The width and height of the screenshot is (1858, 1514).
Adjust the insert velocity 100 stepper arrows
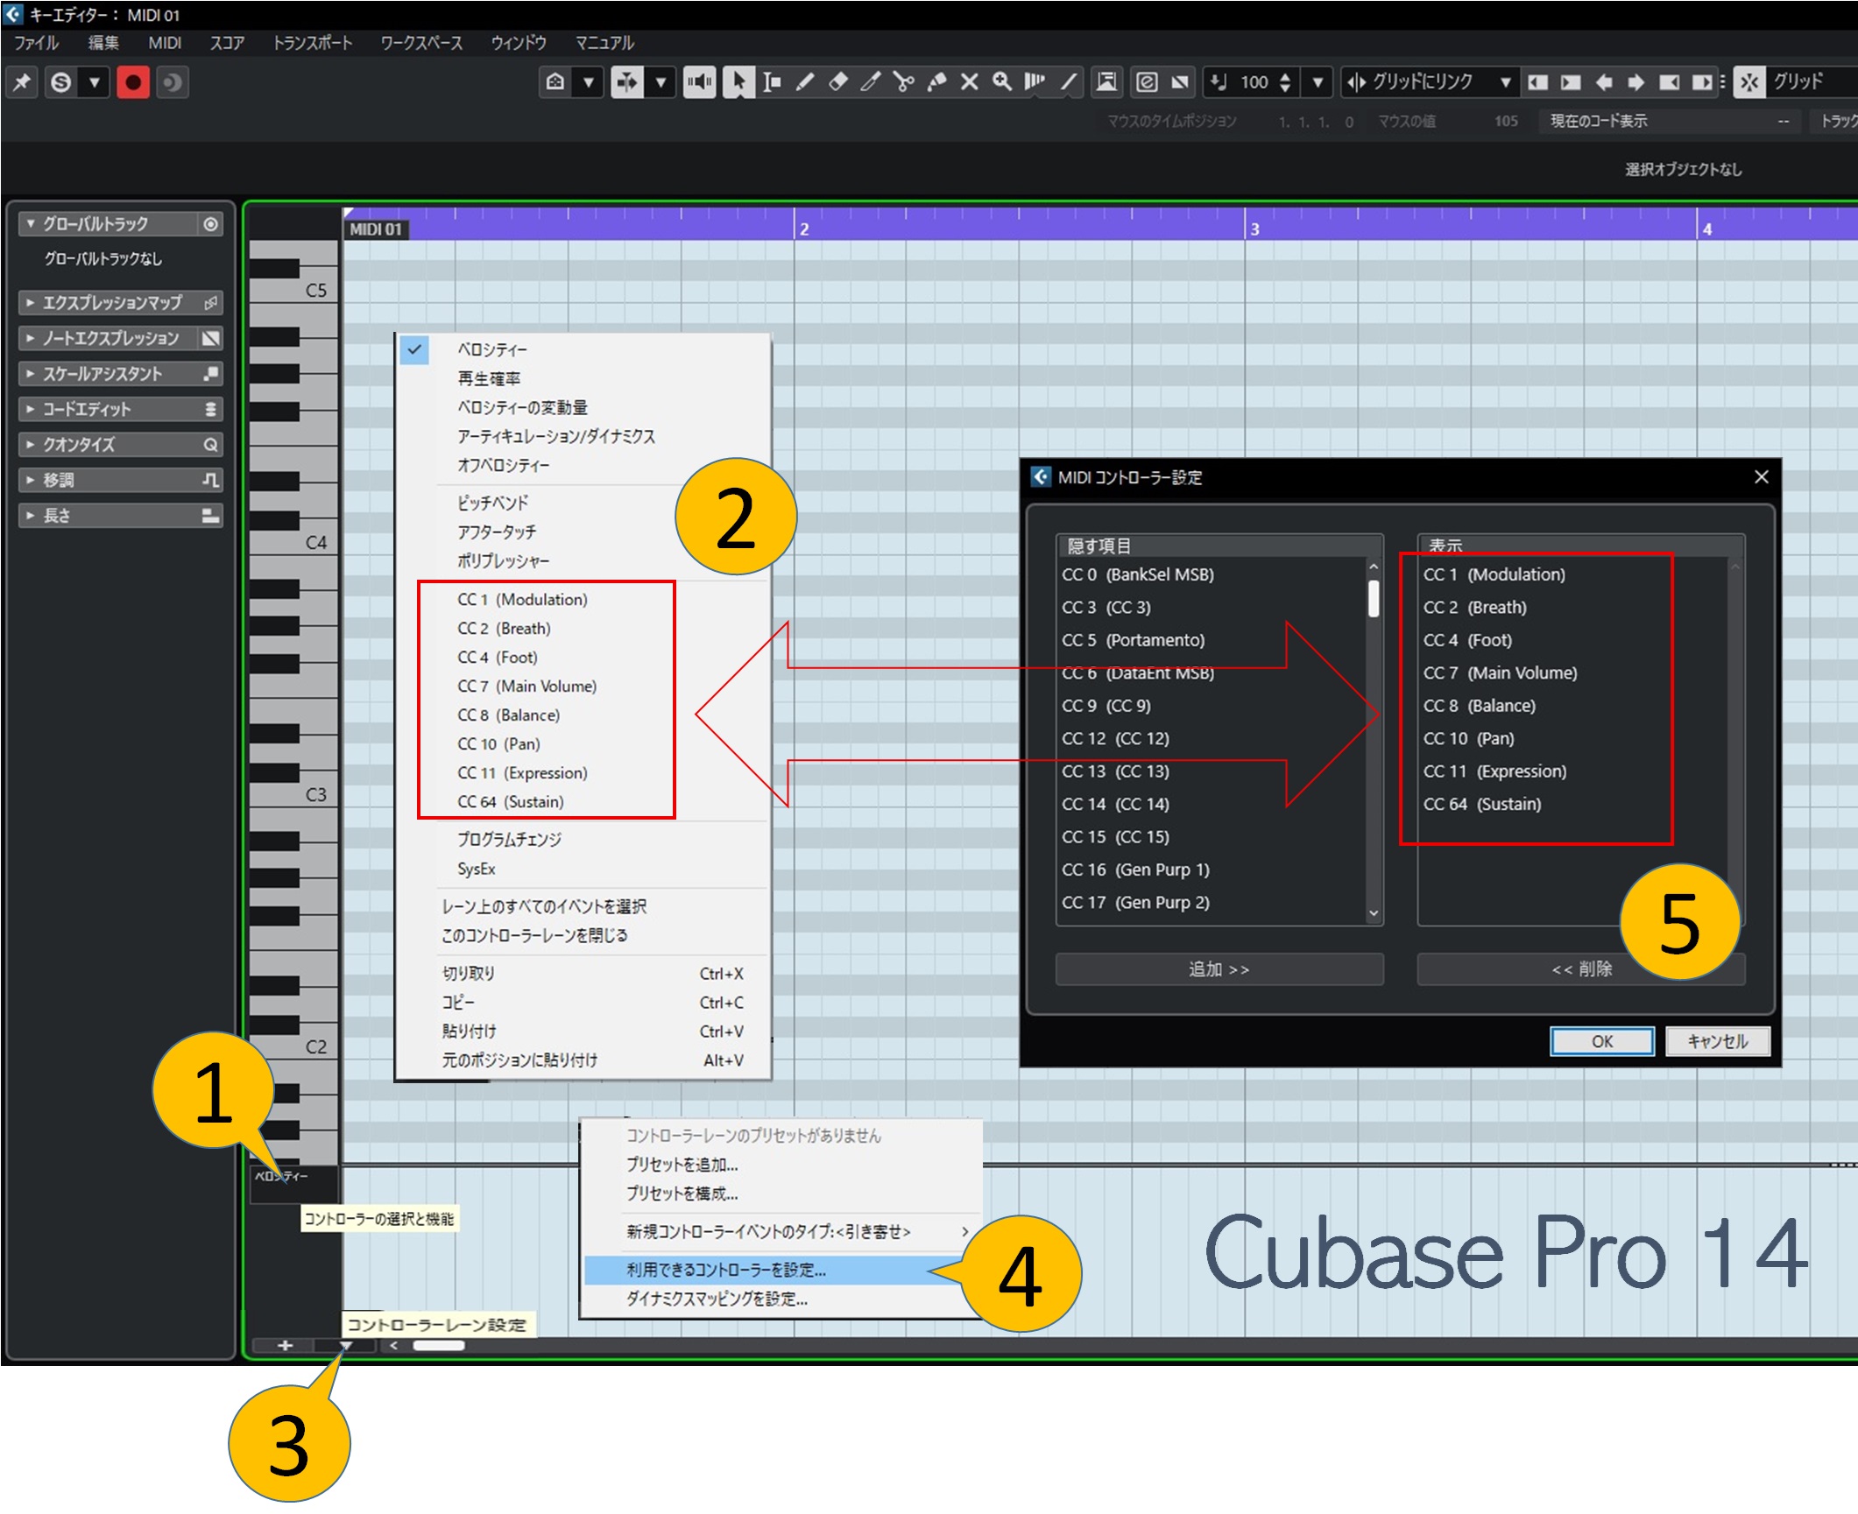click(x=1285, y=82)
